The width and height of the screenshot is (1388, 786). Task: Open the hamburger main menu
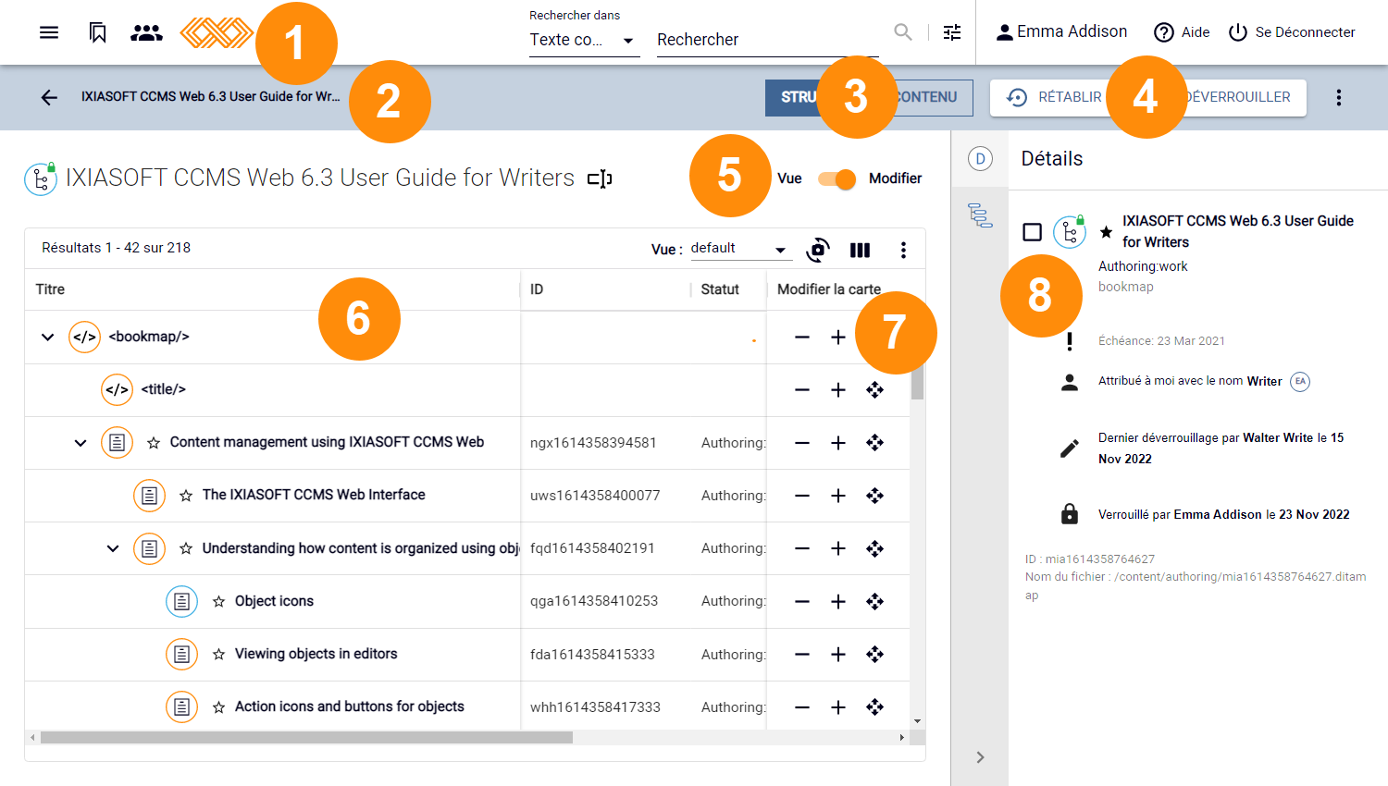(49, 32)
